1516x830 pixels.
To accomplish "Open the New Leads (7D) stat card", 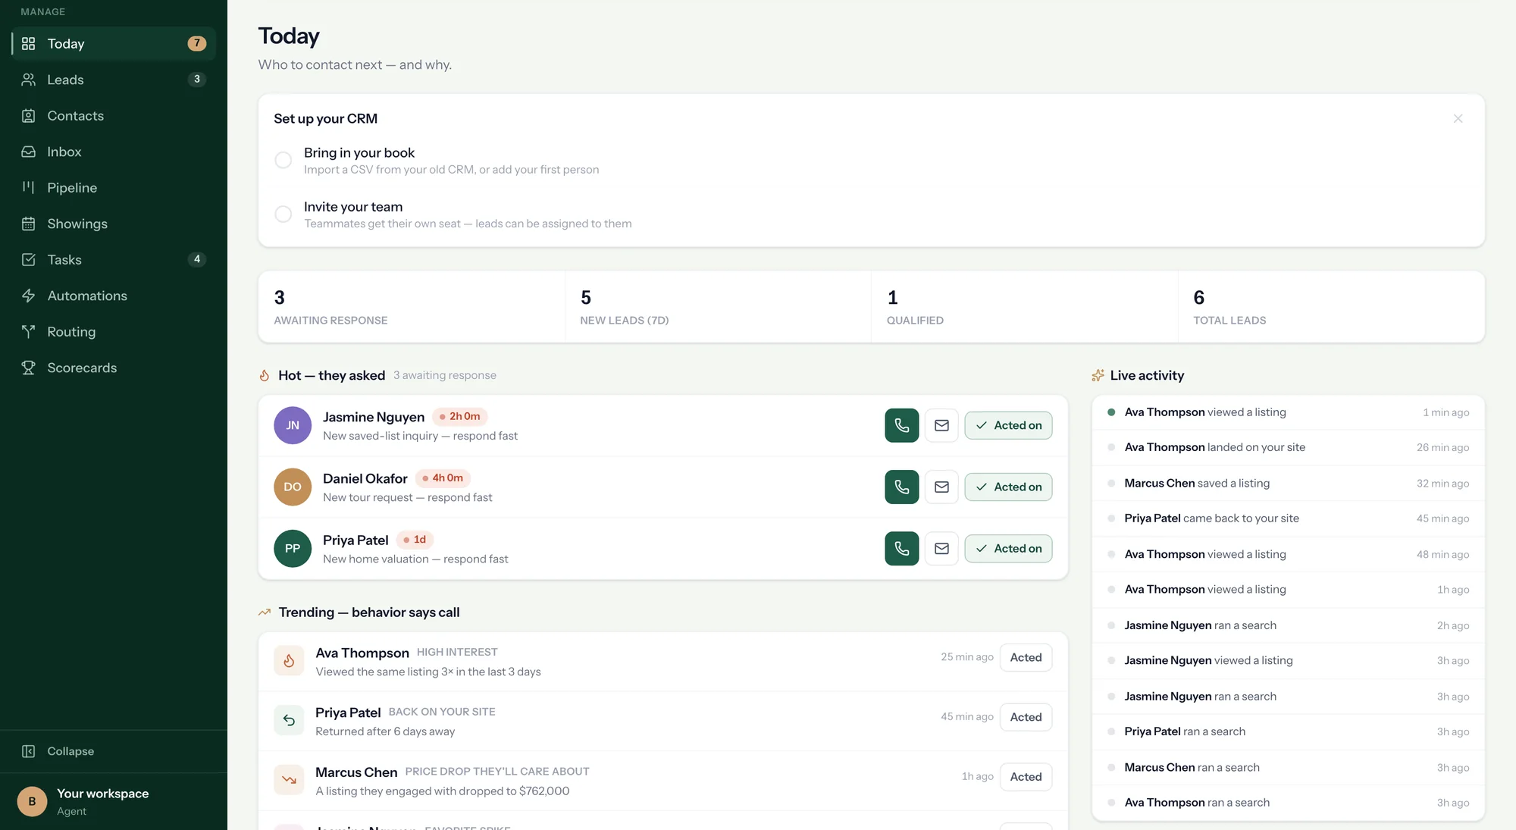I will pyautogui.click(x=718, y=307).
